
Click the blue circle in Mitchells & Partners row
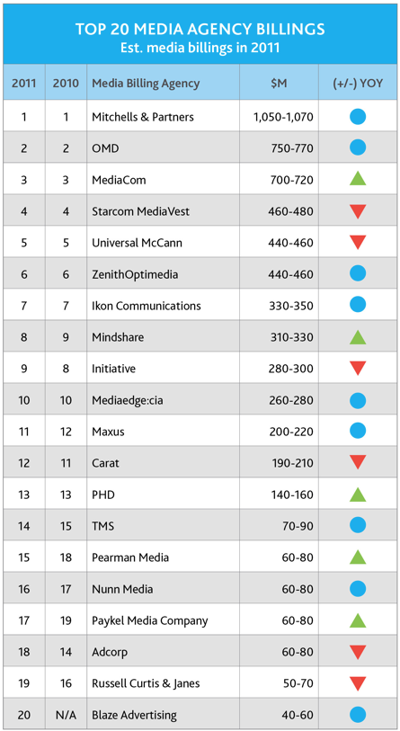(x=358, y=116)
